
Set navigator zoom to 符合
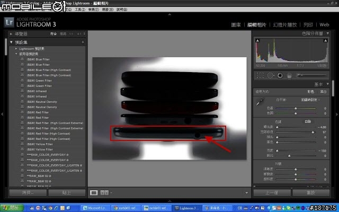pos(53,34)
